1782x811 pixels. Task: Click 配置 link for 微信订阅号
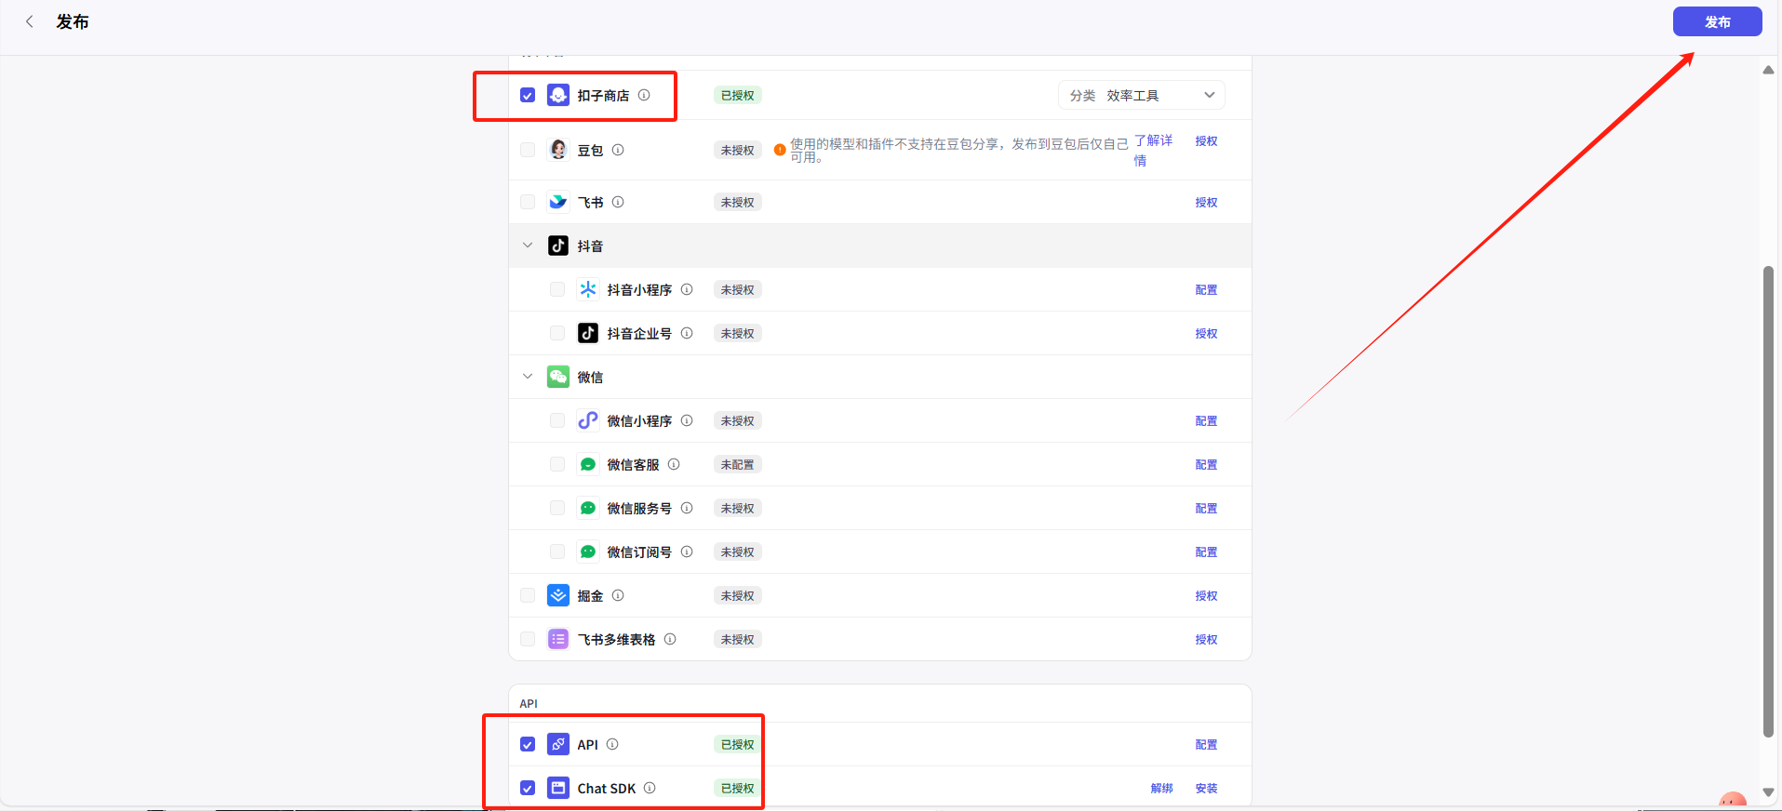1206,552
